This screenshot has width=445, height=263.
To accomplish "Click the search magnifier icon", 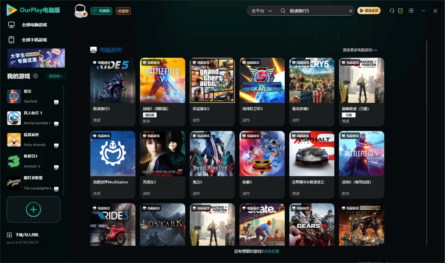I will point(283,11).
